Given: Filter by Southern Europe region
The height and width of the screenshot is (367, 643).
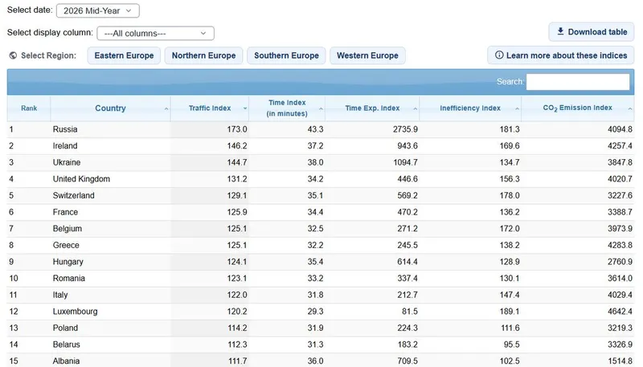Looking at the screenshot, I should coord(286,55).
